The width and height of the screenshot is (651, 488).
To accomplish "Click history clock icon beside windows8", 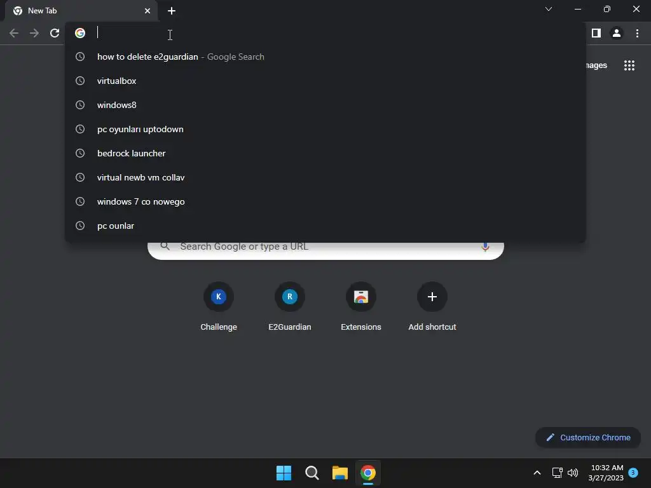I will tap(80, 105).
